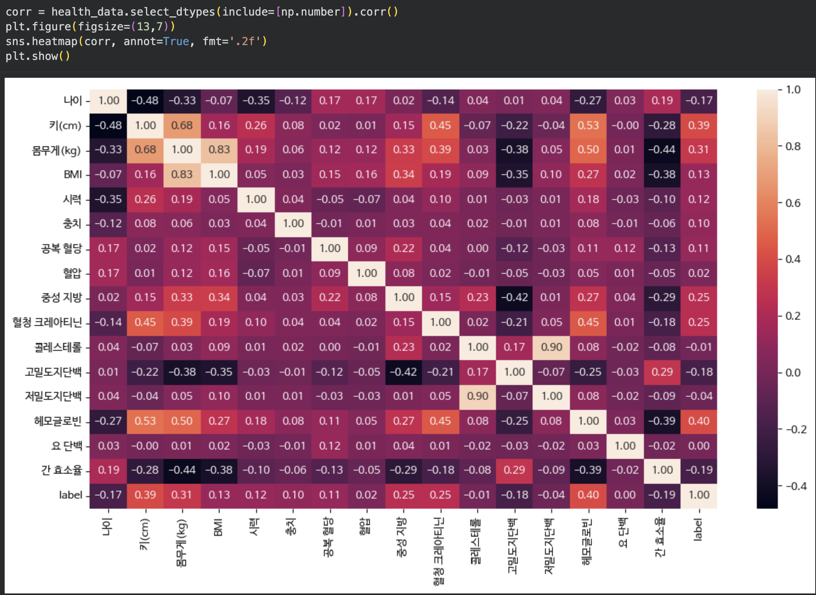This screenshot has height=595, width=816.
Task: Click the x-axis label 몸무게(kg)
Action: point(182,543)
